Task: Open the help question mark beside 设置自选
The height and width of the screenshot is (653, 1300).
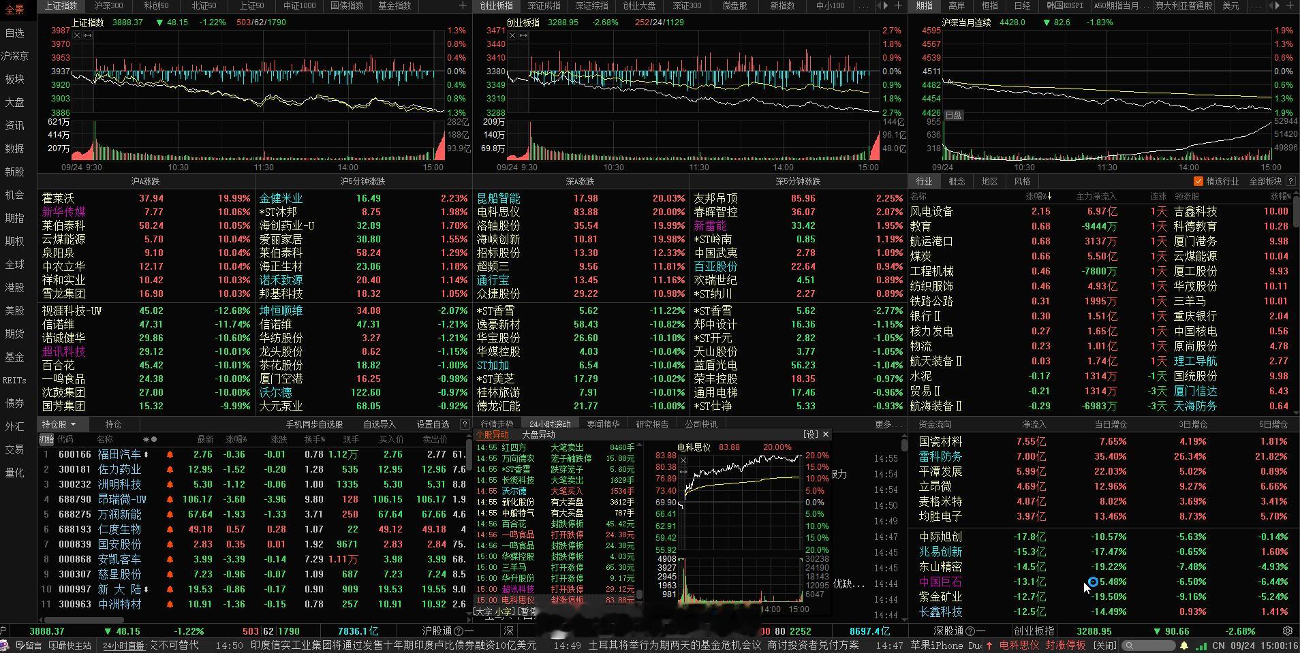Action: (x=465, y=424)
